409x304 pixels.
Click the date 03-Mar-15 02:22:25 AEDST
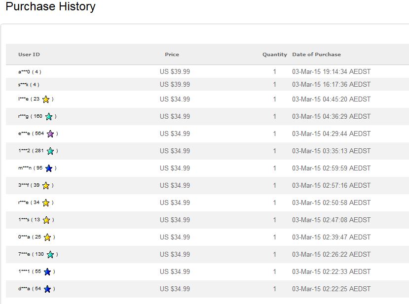point(331,289)
